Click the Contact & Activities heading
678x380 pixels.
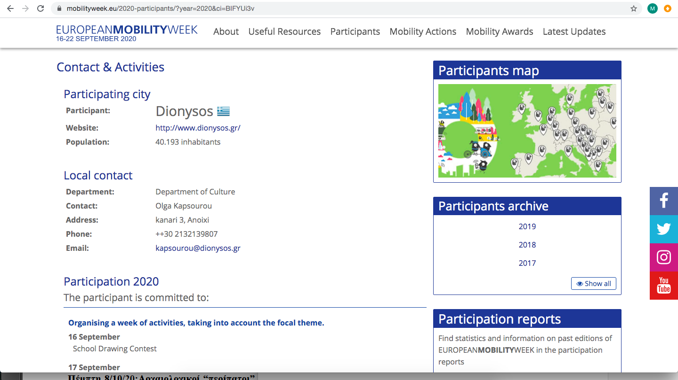pos(110,67)
